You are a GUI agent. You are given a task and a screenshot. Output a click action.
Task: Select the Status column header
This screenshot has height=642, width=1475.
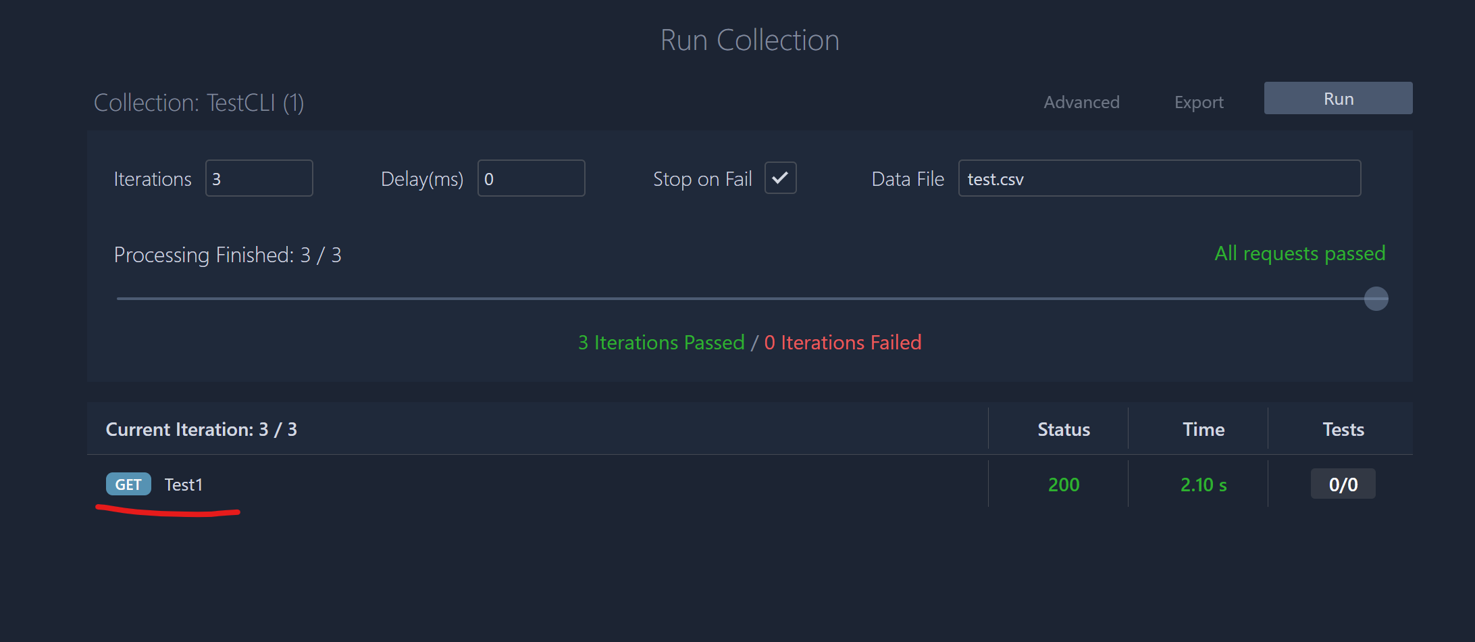point(1064,428)
